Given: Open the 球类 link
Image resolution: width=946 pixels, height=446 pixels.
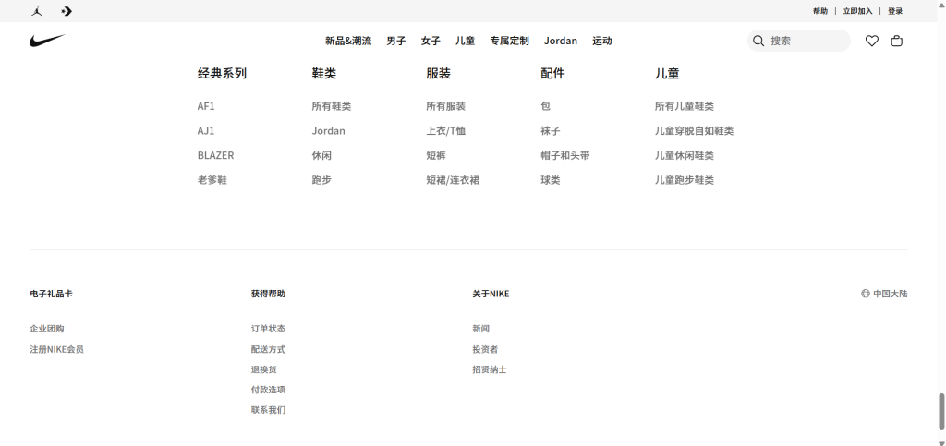Looking at the screenshot, I should click(x=551, y=180).
